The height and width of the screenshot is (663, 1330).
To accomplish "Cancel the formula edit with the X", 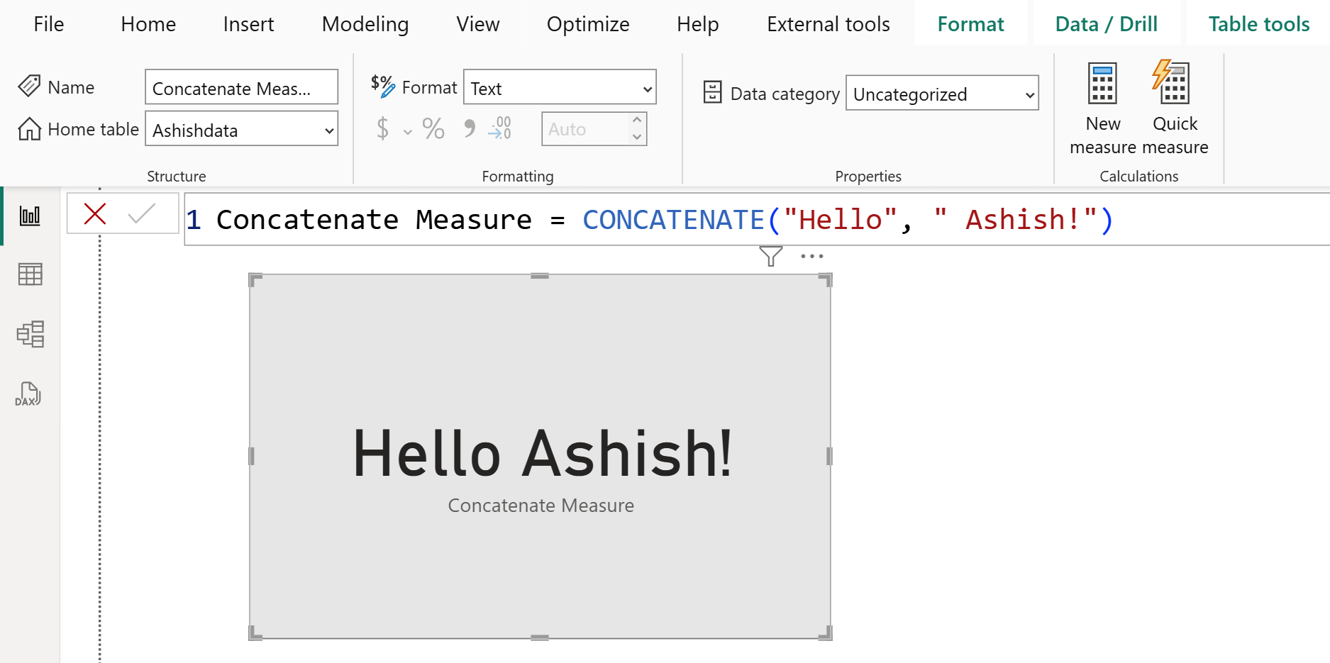I will tap(94, 213).
